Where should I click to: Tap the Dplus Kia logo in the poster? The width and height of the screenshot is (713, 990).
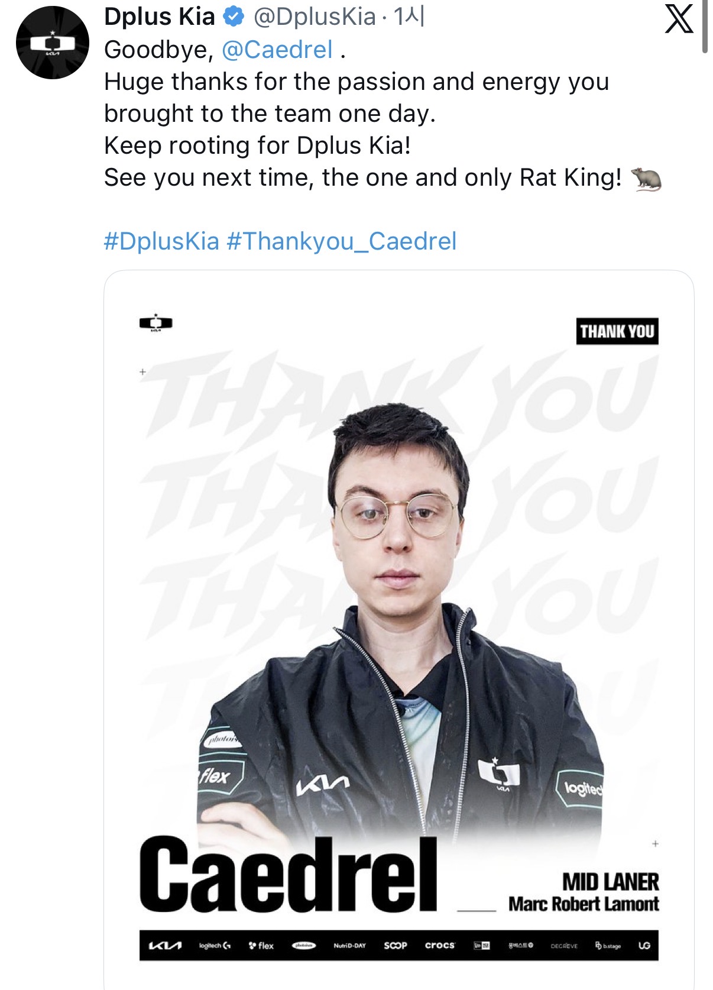(x=156, y=323)
